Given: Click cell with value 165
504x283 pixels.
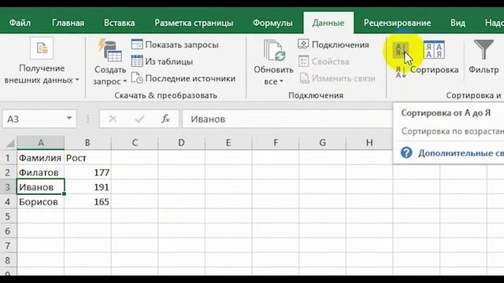Looking at the screenshot, I should 87,202.
